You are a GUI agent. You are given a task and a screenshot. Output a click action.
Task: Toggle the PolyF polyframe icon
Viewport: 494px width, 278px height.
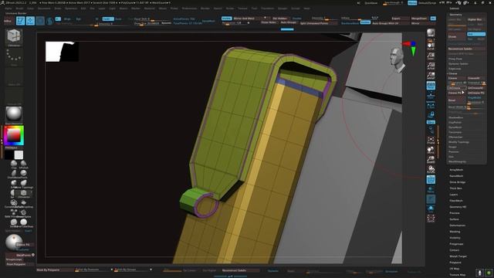(431, 179)
